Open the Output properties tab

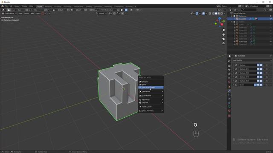point(229,70)
